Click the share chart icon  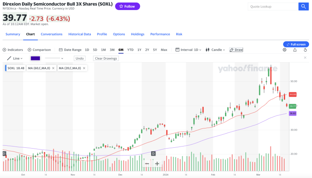pyautogui.click(x=295, y=50)
